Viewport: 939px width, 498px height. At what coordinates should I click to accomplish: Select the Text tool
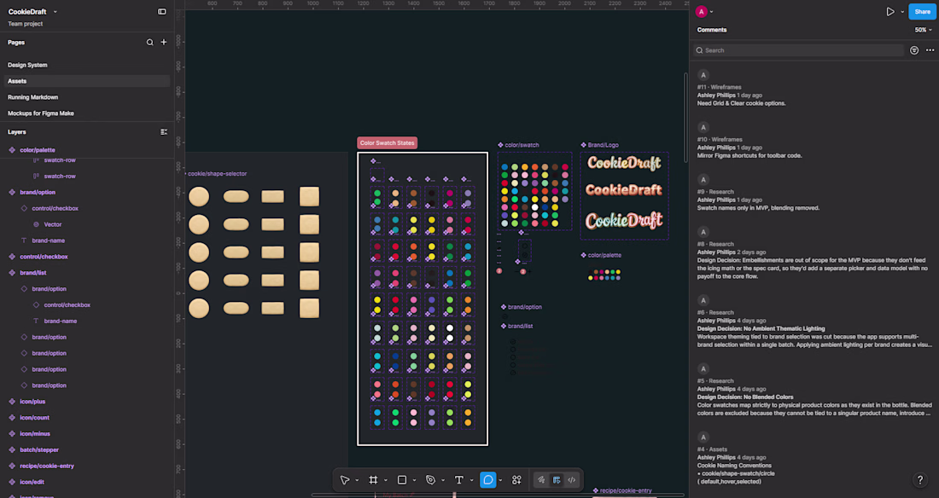point(458,480)
